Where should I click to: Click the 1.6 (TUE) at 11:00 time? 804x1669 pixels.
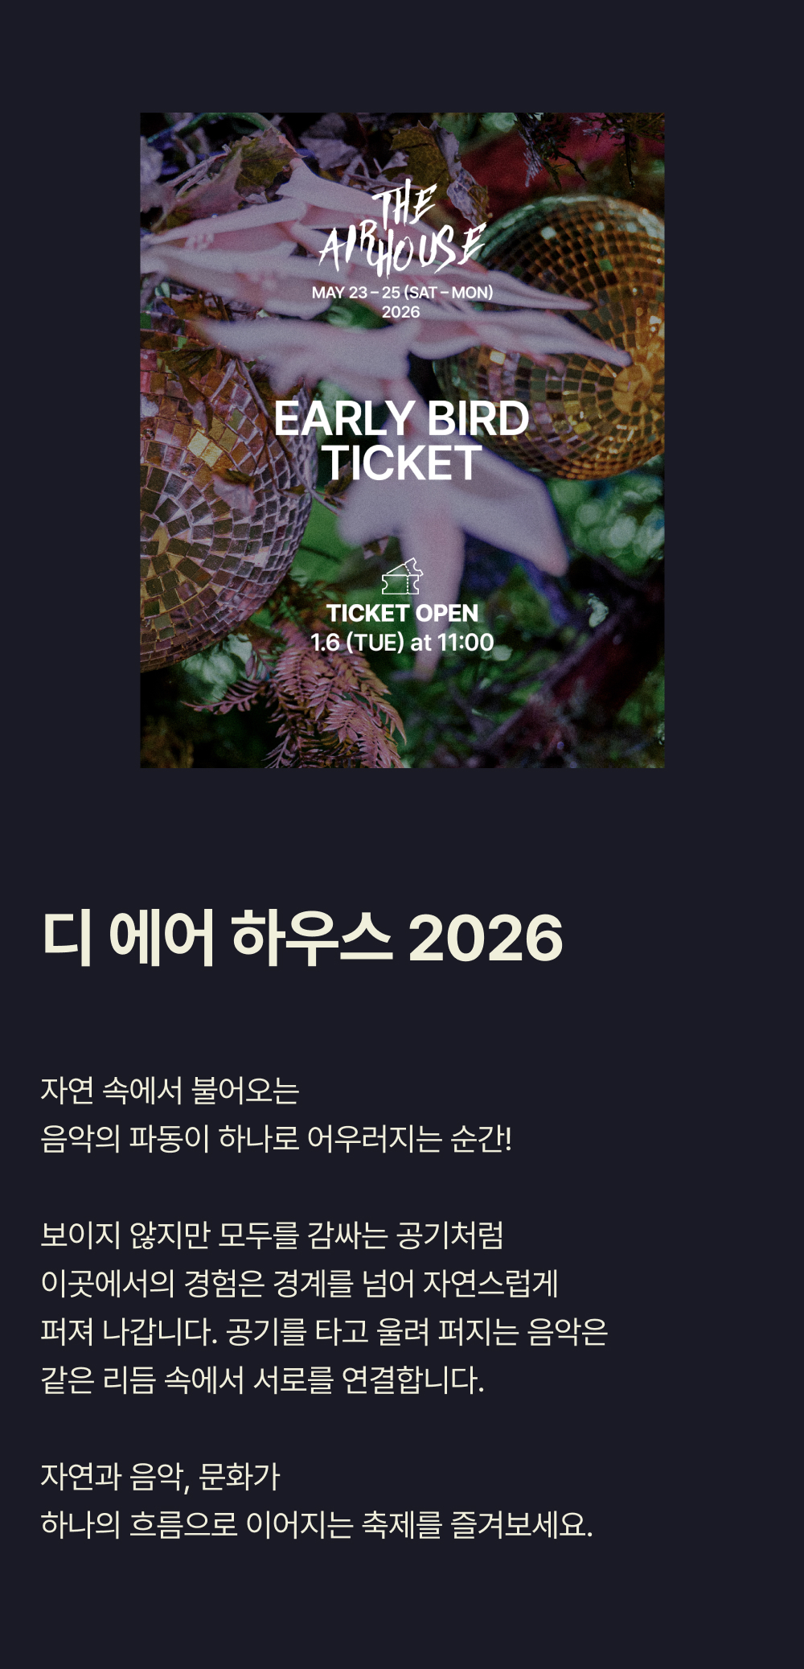point(402,642)
